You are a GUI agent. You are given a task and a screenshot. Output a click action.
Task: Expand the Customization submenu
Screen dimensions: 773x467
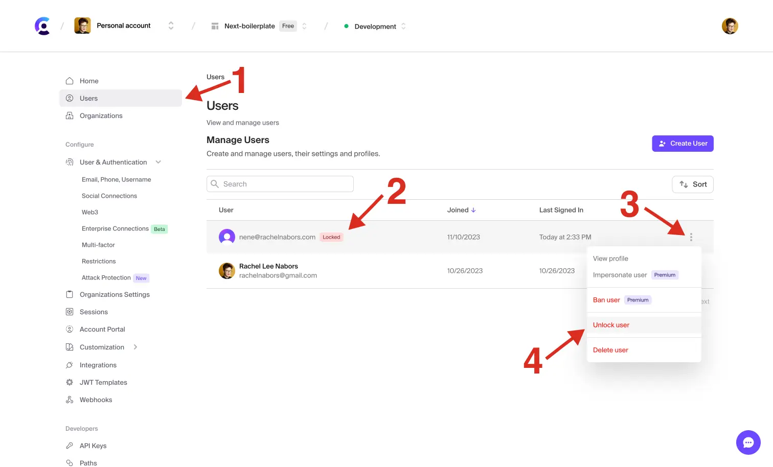click(135, 347)
